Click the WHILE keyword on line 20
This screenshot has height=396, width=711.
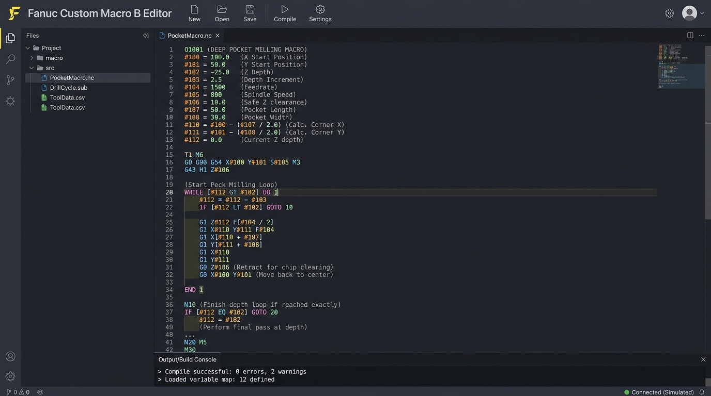(x=194, y=192)
